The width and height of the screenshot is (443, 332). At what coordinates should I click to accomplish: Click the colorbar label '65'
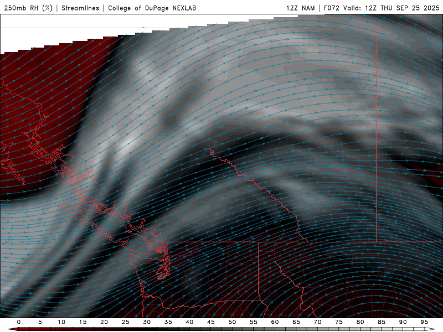tap(296, 322)
